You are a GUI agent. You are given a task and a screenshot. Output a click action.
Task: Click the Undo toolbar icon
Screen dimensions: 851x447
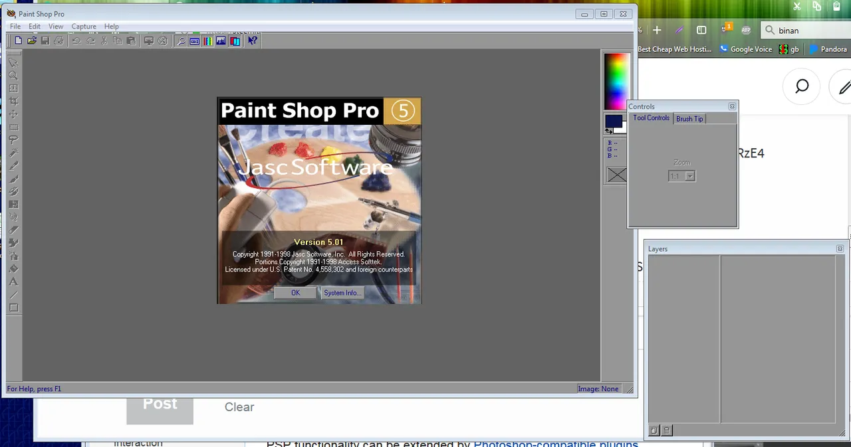(76, 41)
